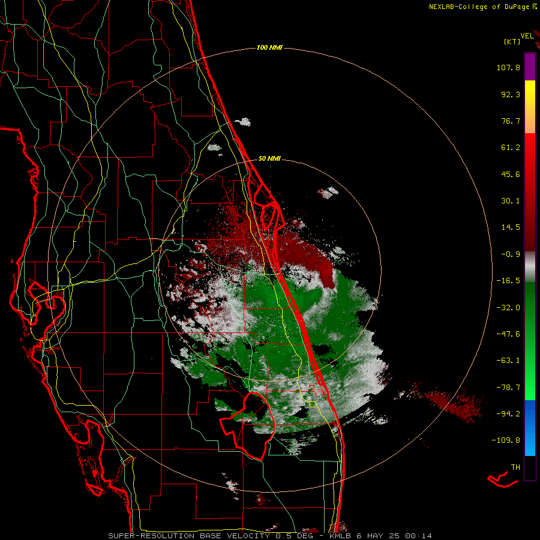540x540 pixels.
Task: Click the TH legend label
Action: [515, 467]
